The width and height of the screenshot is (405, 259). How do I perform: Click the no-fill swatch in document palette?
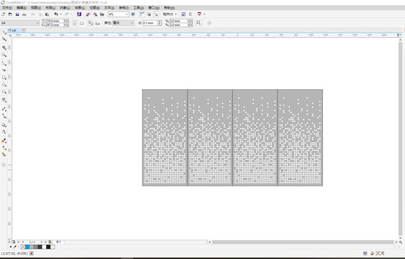(x=23, y=247)
